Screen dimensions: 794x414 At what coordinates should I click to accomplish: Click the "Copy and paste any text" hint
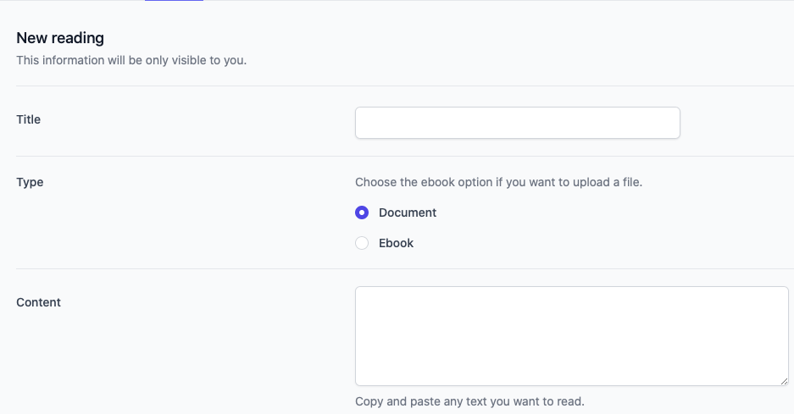[469, 401]
